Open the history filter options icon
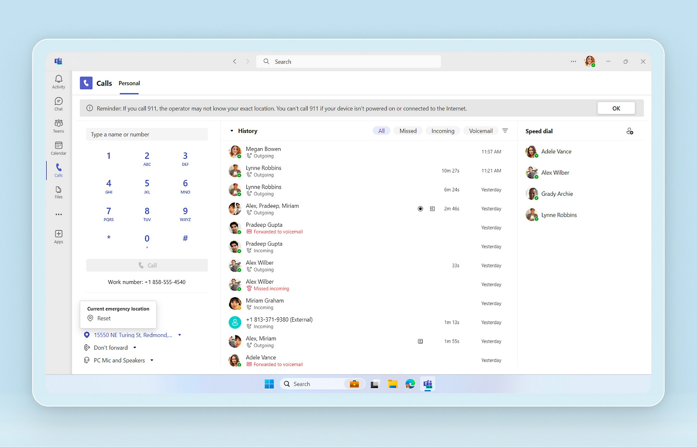The image size is (697, 447). click(505, 131)
